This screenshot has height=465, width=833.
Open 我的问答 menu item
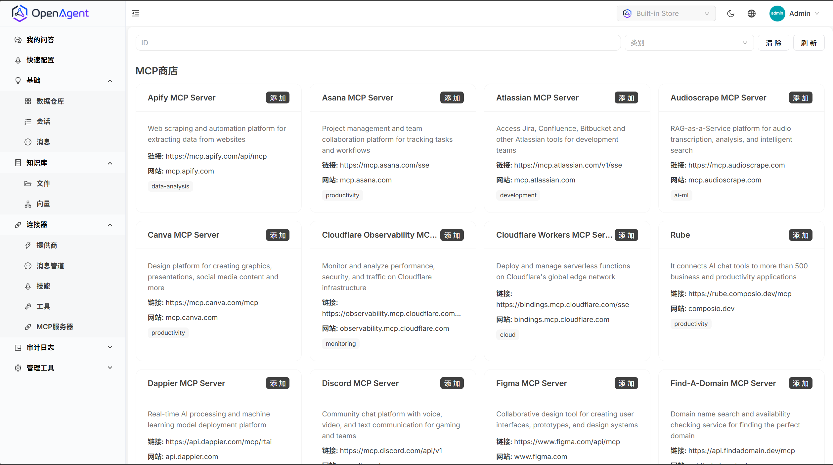pyautogui.click(x=63, y=40)
